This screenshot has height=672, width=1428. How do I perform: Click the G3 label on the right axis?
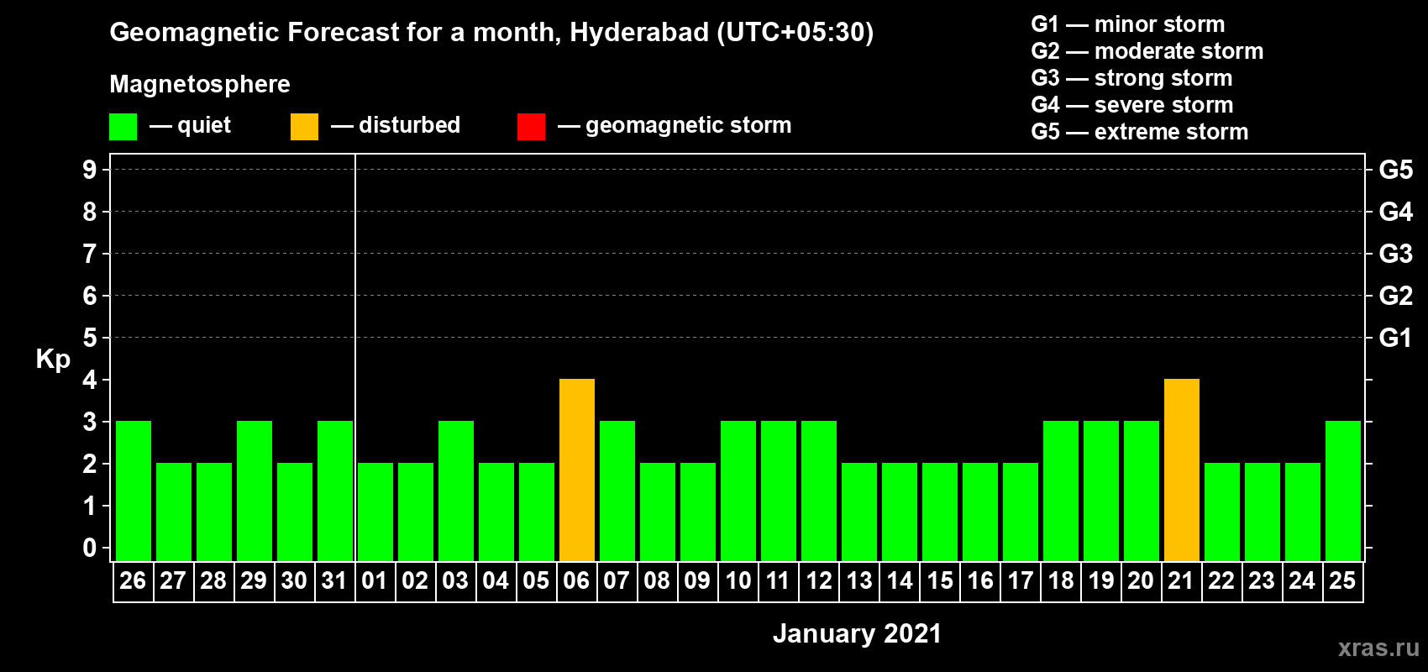click(1396, 254)
